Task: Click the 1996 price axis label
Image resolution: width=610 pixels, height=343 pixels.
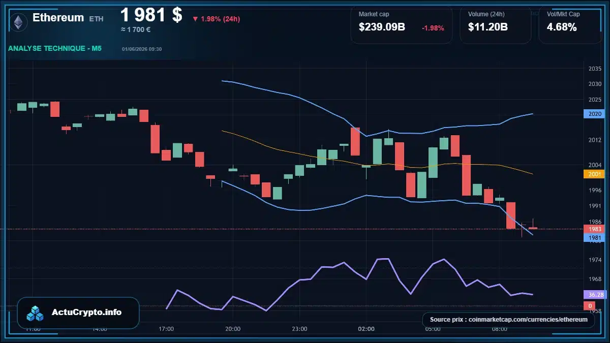Action: click(x=594, y=190)
